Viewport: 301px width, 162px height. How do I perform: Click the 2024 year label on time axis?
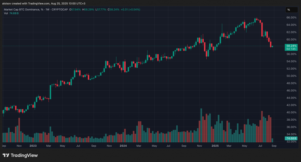coord(123,146)
